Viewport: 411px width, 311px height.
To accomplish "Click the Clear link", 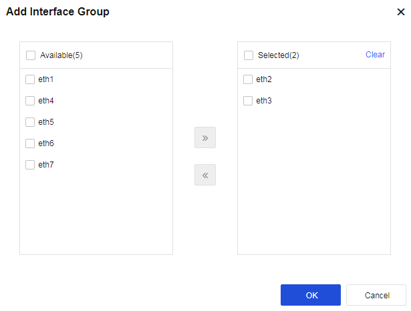I will (375, 55).
